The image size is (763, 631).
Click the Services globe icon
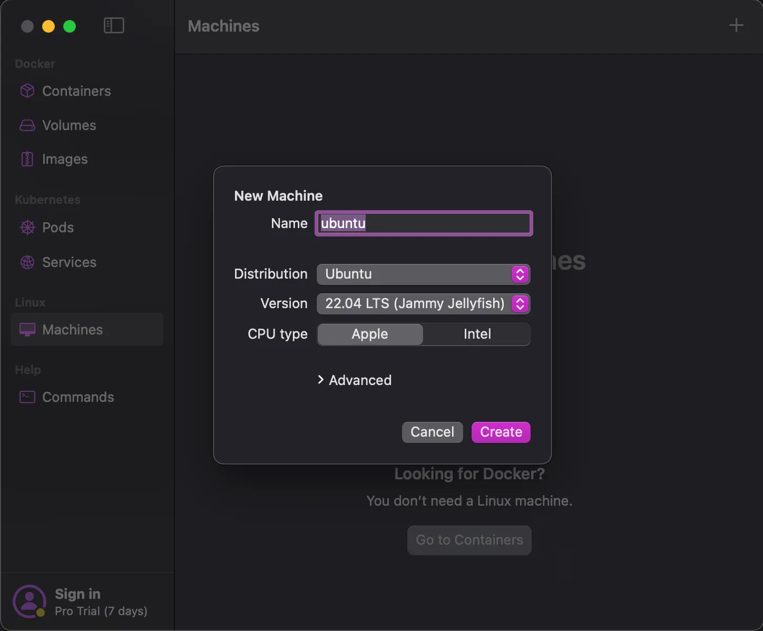click(27, 262)
